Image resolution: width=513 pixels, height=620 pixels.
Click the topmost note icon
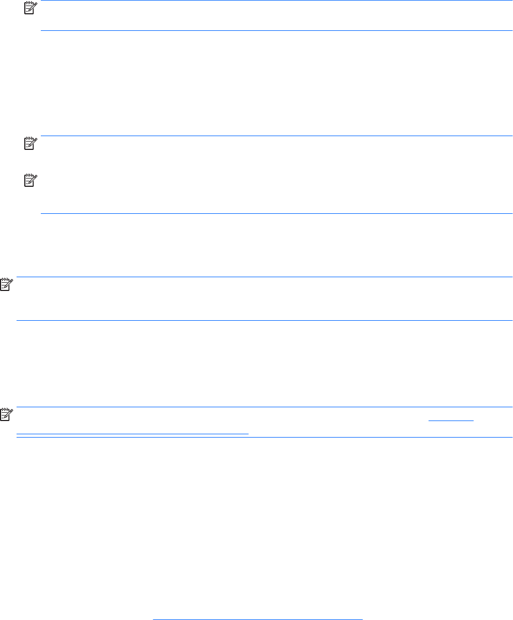coord(29,7)
